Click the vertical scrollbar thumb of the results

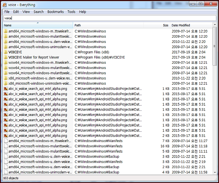(215, 46)
